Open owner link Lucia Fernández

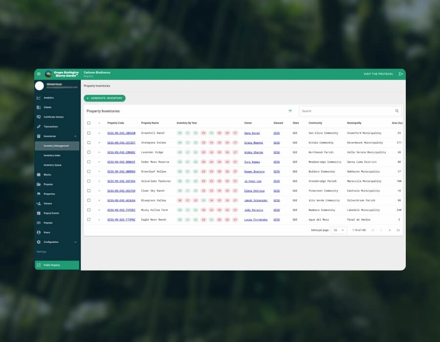click(x=256, y=220)
